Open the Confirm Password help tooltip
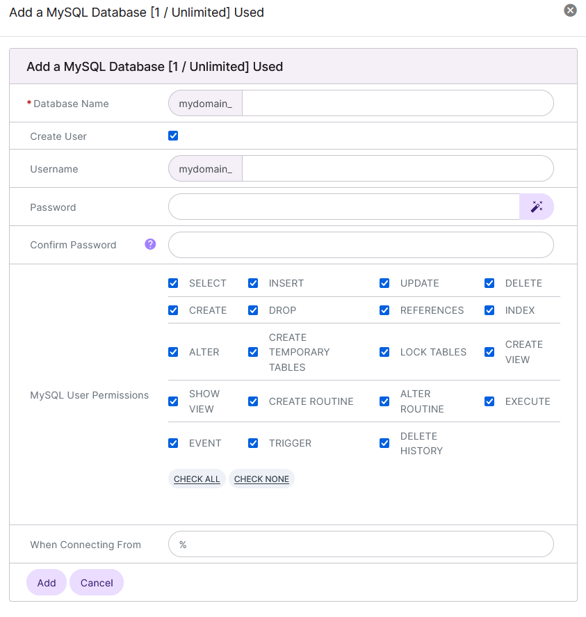This screenshot has height=617, width=586. (x=150, y=244)
